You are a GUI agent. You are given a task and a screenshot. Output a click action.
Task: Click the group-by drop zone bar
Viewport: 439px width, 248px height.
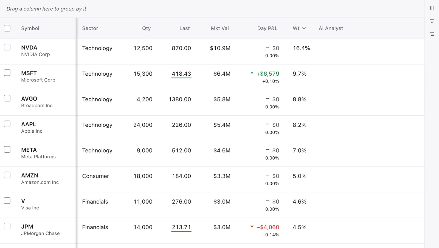(212, 9)
